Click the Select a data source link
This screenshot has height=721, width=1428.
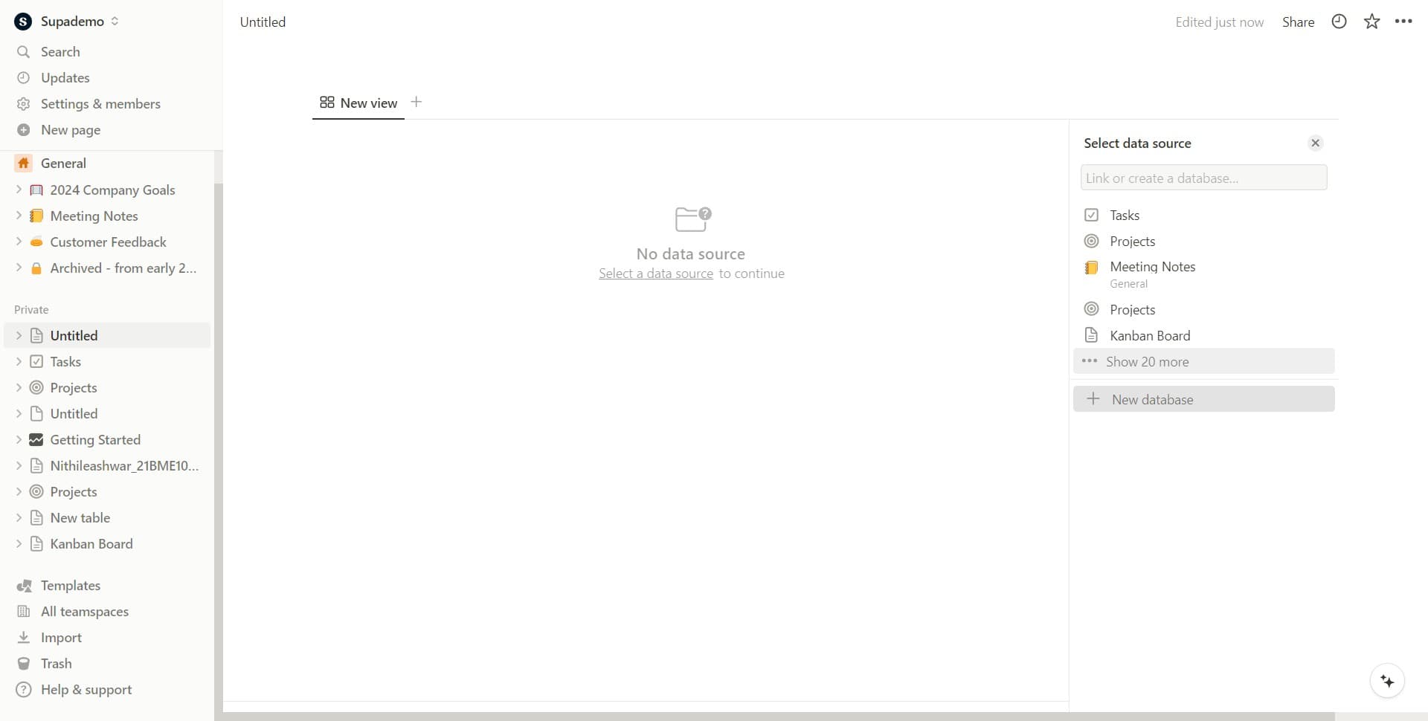[655, 273]
